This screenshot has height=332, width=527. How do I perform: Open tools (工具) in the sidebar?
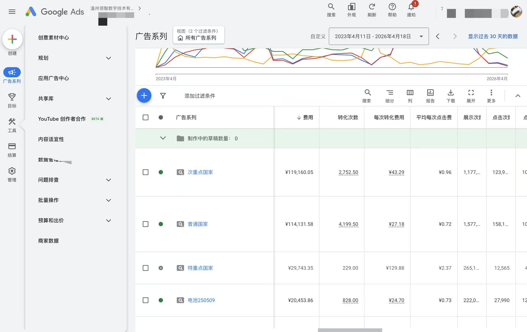click(x=12, y=125)
